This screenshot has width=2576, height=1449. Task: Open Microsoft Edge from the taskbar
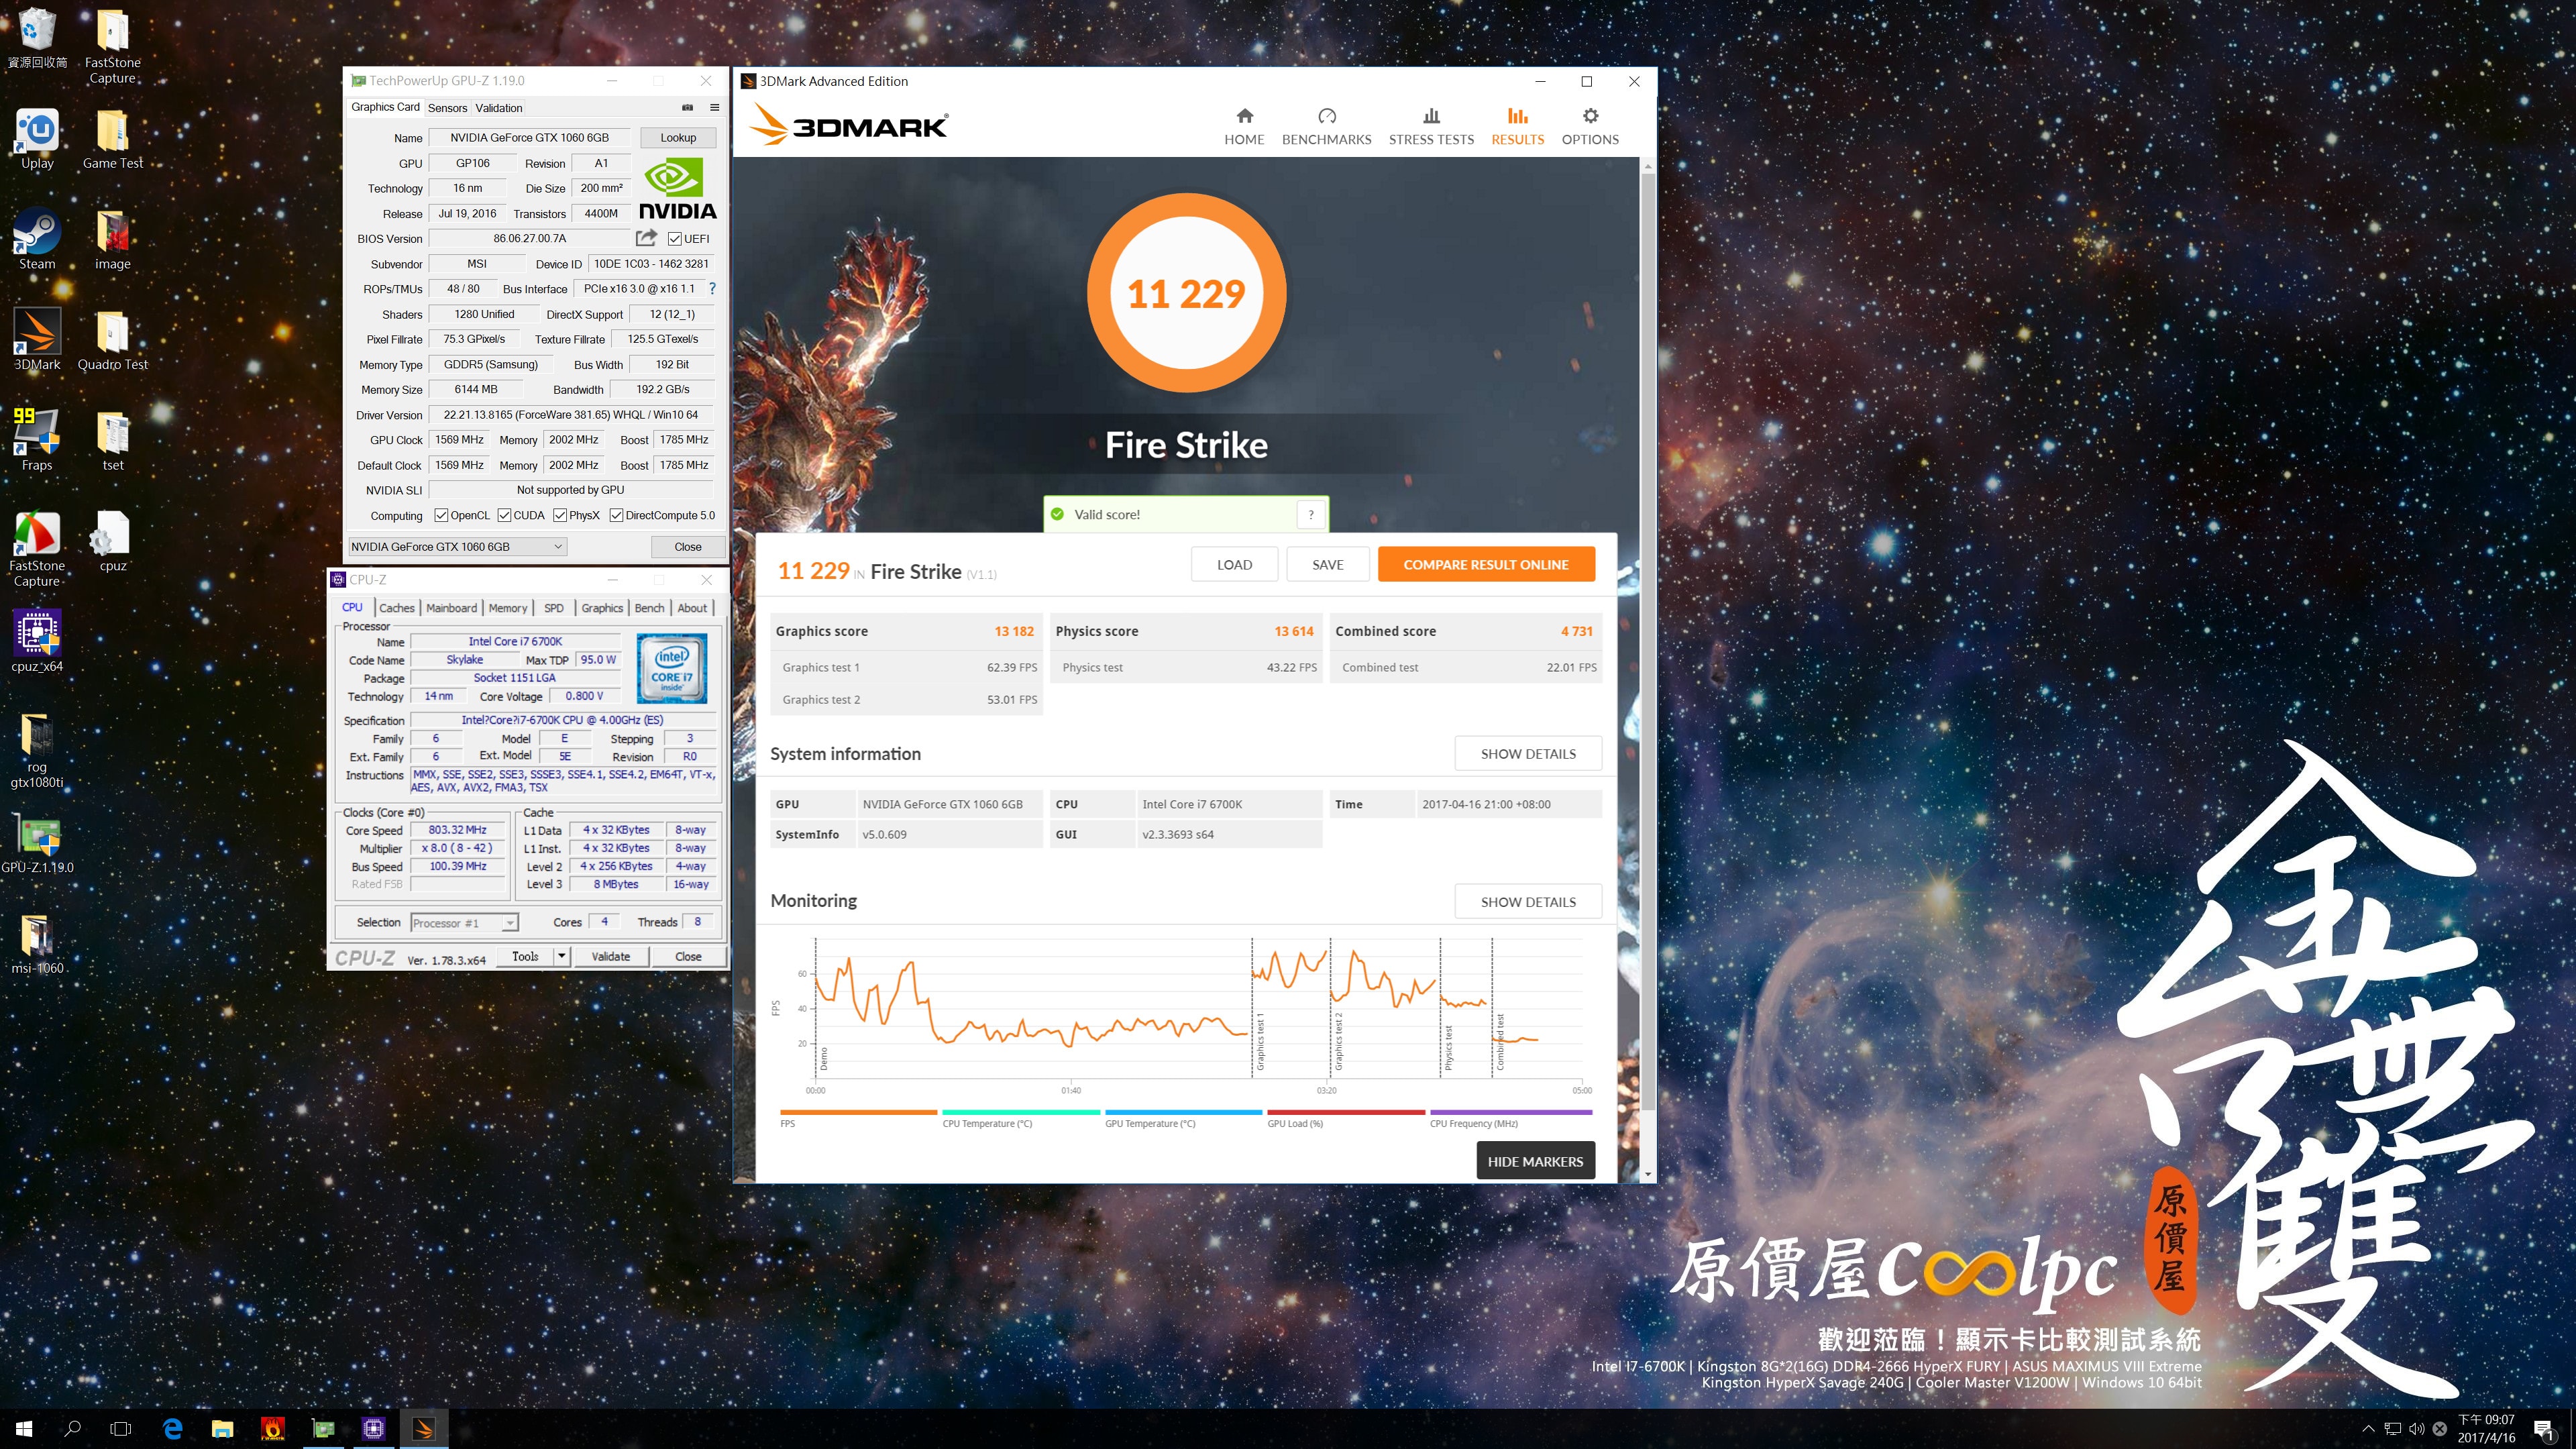pos(172,1428)
